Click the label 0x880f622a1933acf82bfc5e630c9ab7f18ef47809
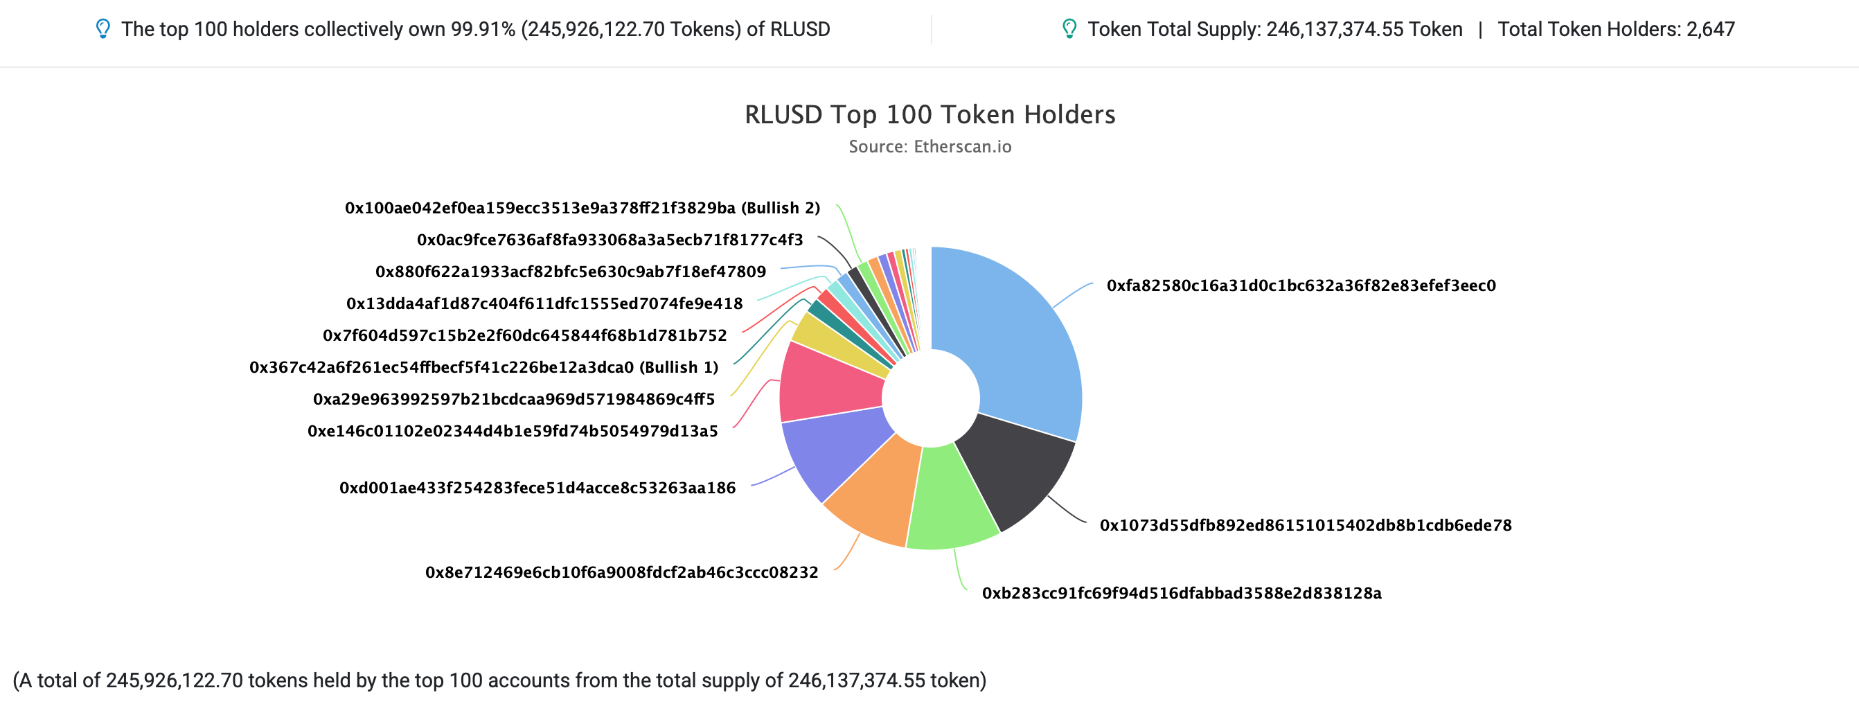1859x715 pixels. [x=570, y=272]
